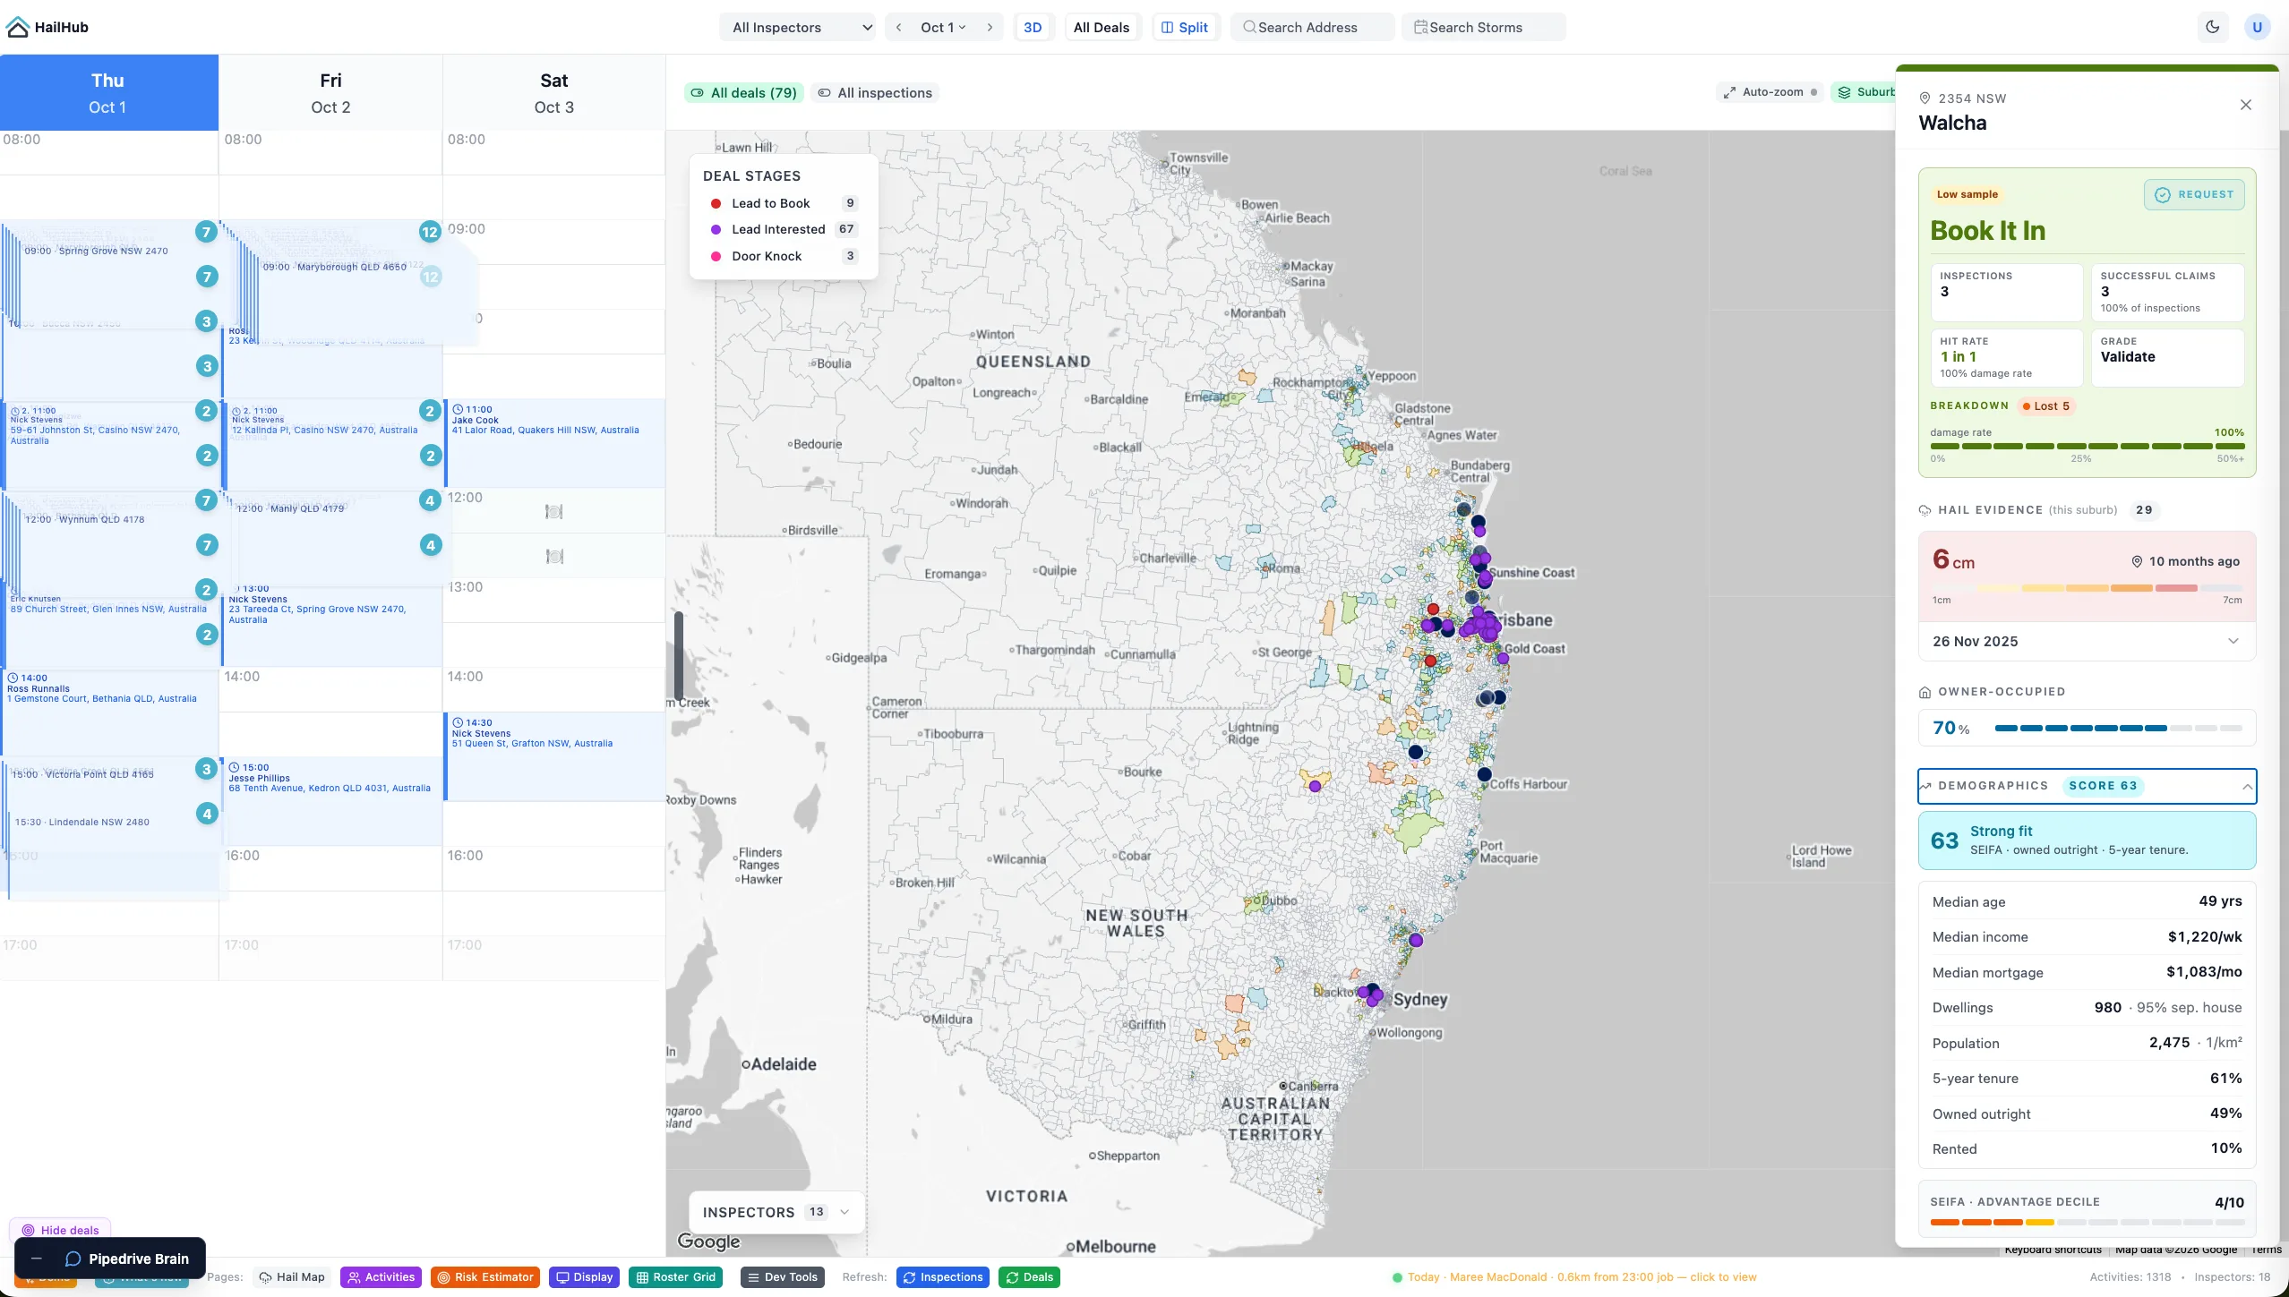Screen dimensions: 2289x1297
Task: Select Fri Oct 2 day column header
Action: click(330, 92)
